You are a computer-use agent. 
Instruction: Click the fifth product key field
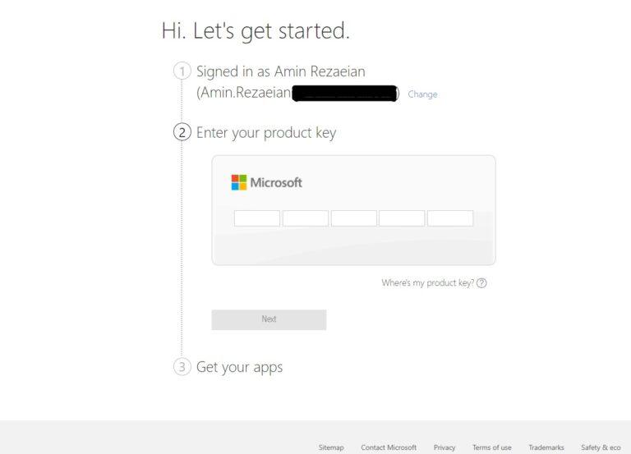tap(450, 218)
